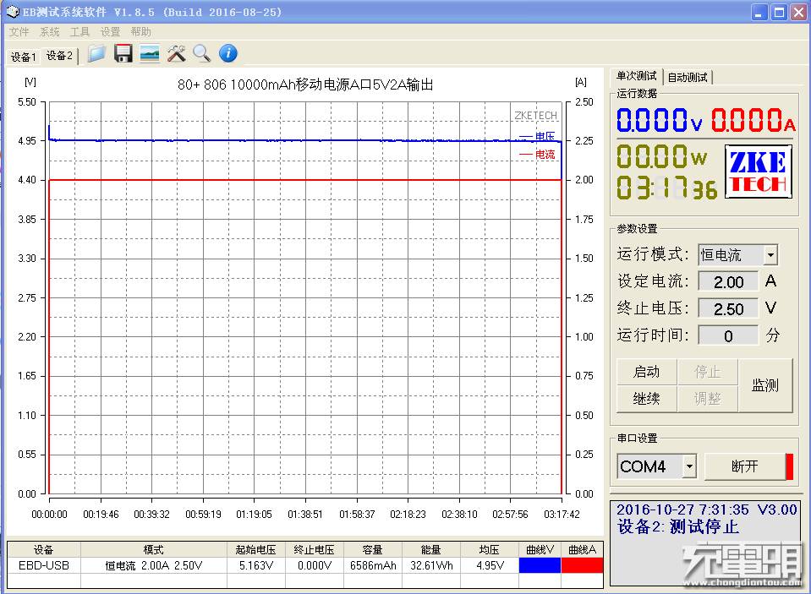Click the 0.000V voltage readout
Viewport: 811px width, 594px height.
[x=660, y=120]
